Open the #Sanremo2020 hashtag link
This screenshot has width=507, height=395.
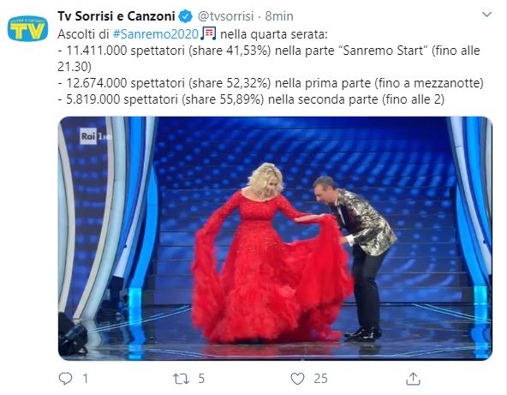(156, 34)
